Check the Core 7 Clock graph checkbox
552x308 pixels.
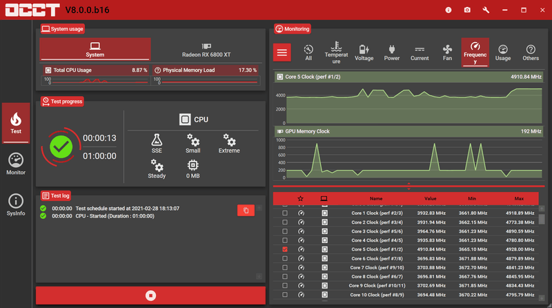click(285, 267)
